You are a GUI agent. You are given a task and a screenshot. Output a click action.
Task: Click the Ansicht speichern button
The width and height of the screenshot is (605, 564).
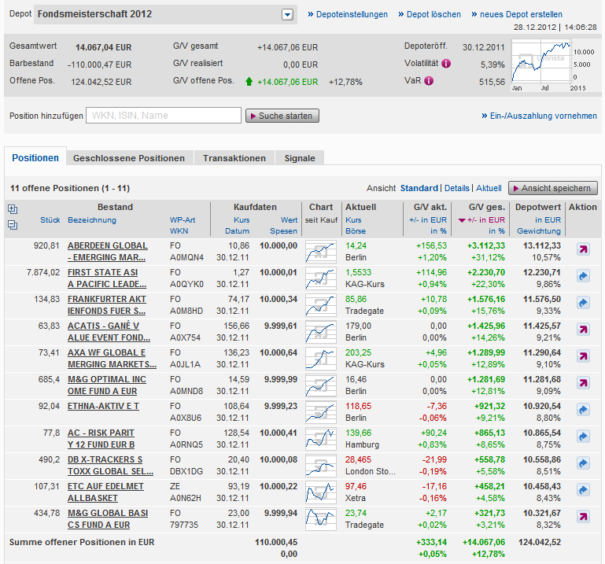click(553, 188)
